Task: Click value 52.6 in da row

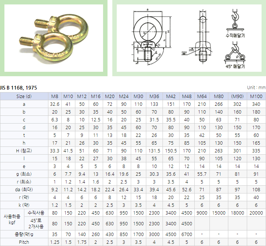Action: (187, 190)
